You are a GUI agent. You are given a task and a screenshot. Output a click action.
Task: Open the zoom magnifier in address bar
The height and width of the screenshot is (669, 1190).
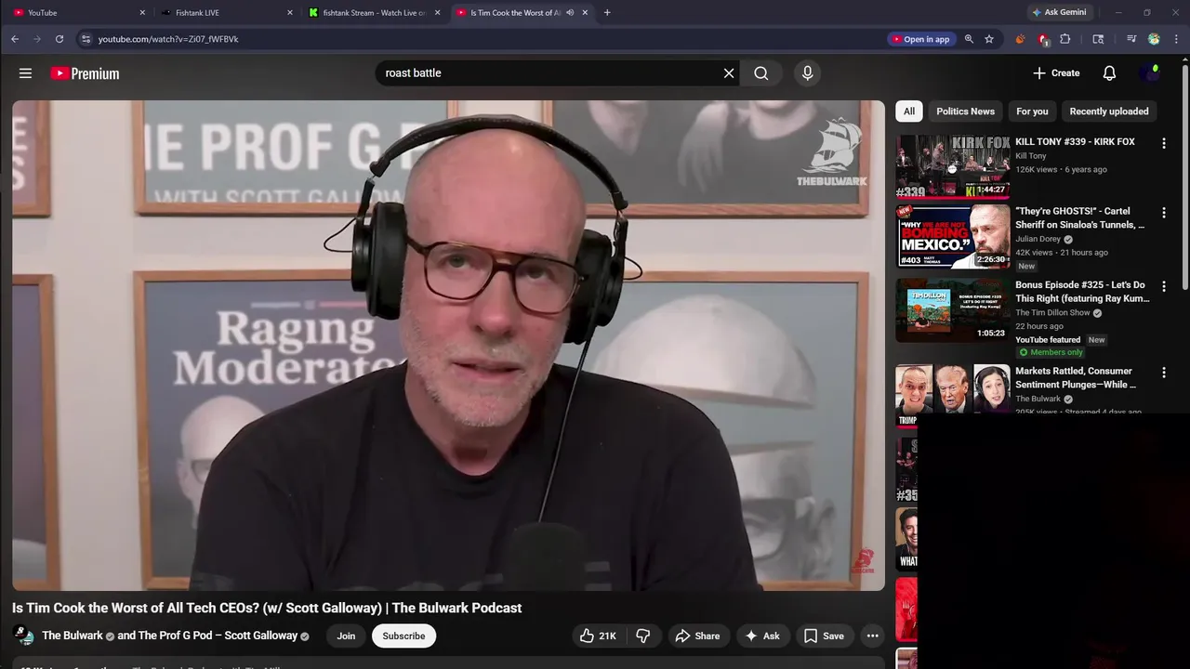(x=969, y=39)
